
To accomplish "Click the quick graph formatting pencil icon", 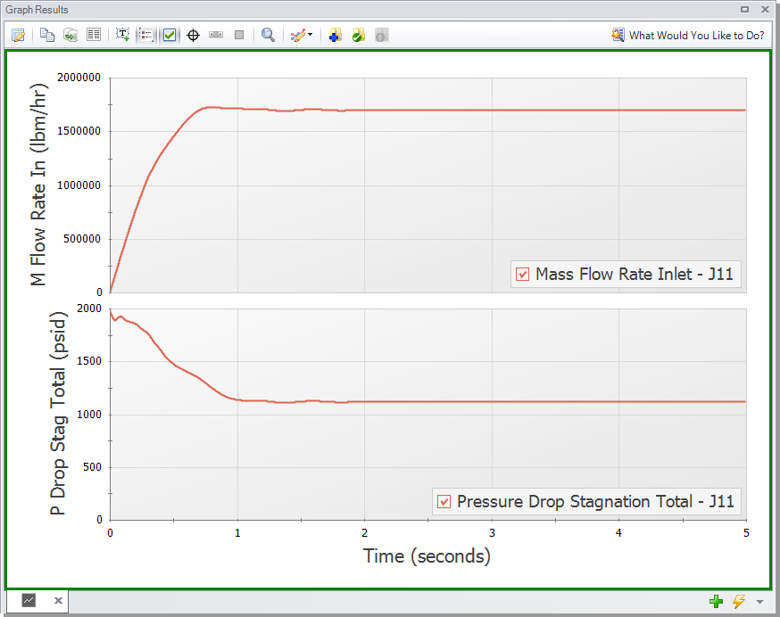I will click(297, 35).
